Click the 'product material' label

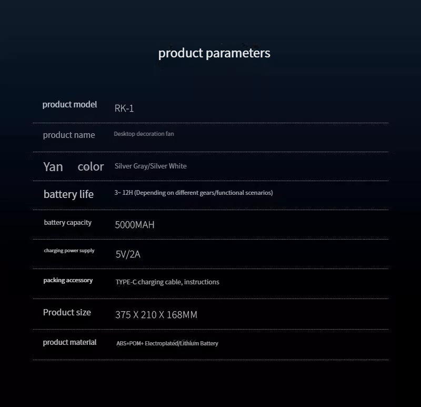coord(69,342)
